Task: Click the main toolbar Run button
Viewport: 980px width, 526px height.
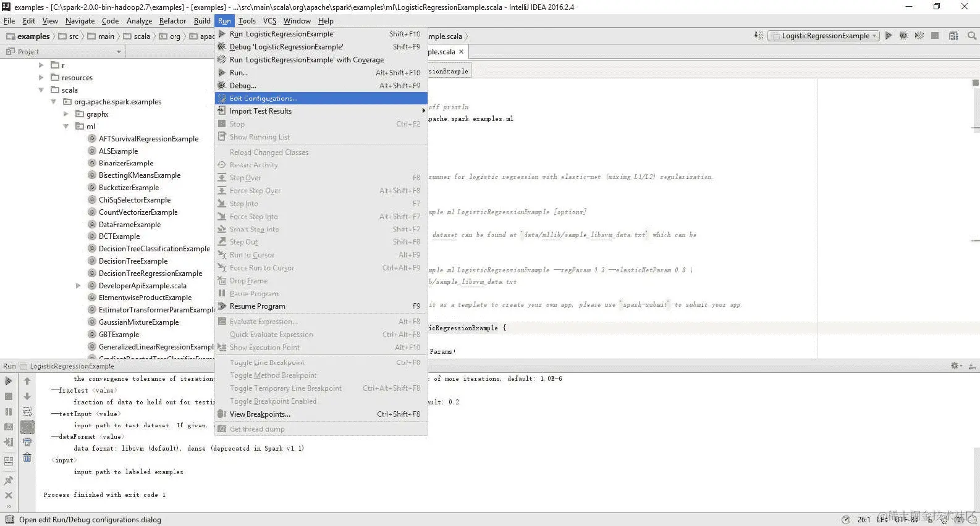Action: pos(889,36)
